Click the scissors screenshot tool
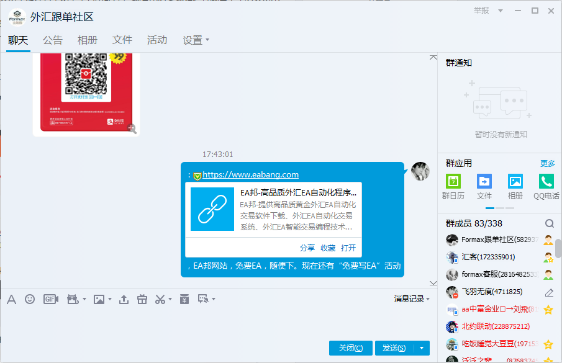This screenshot has height=363, width=562. tap(160, 299)
